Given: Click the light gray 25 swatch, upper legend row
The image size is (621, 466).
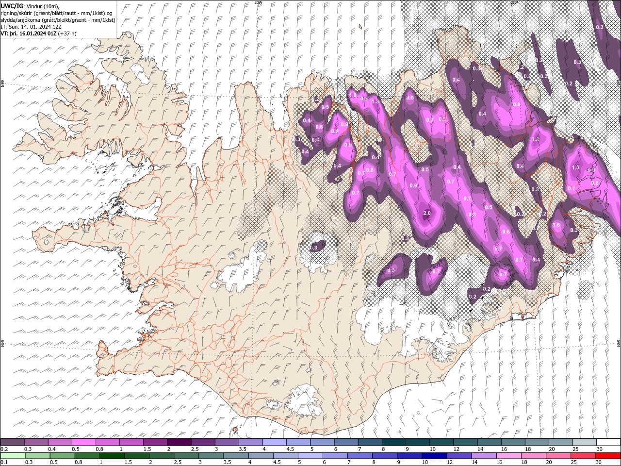Looking at the screenshot, I should tap(584, 442).
